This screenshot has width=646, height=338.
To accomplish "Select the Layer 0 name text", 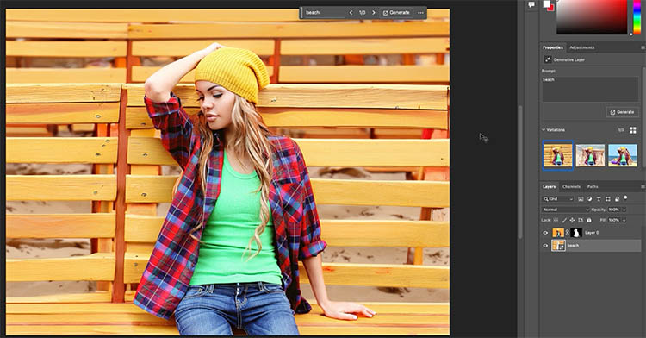I will [x=592, y=233].
